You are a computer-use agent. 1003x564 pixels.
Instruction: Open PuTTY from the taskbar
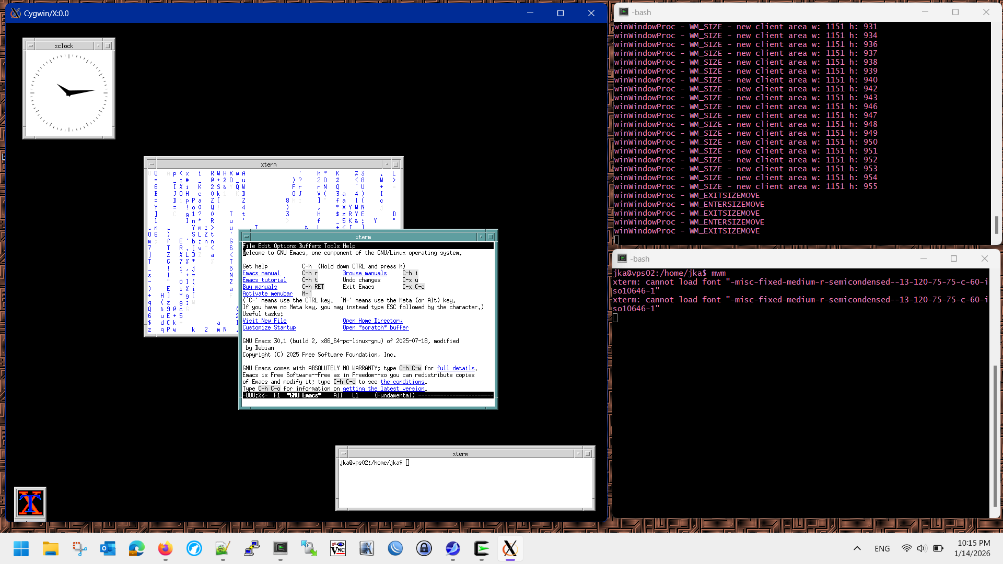(252, 548)
